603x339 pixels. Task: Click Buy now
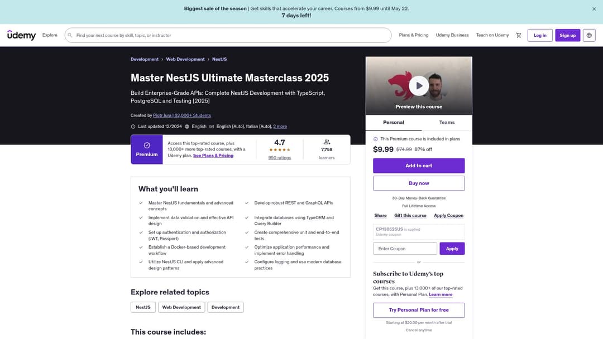(419, 183)
